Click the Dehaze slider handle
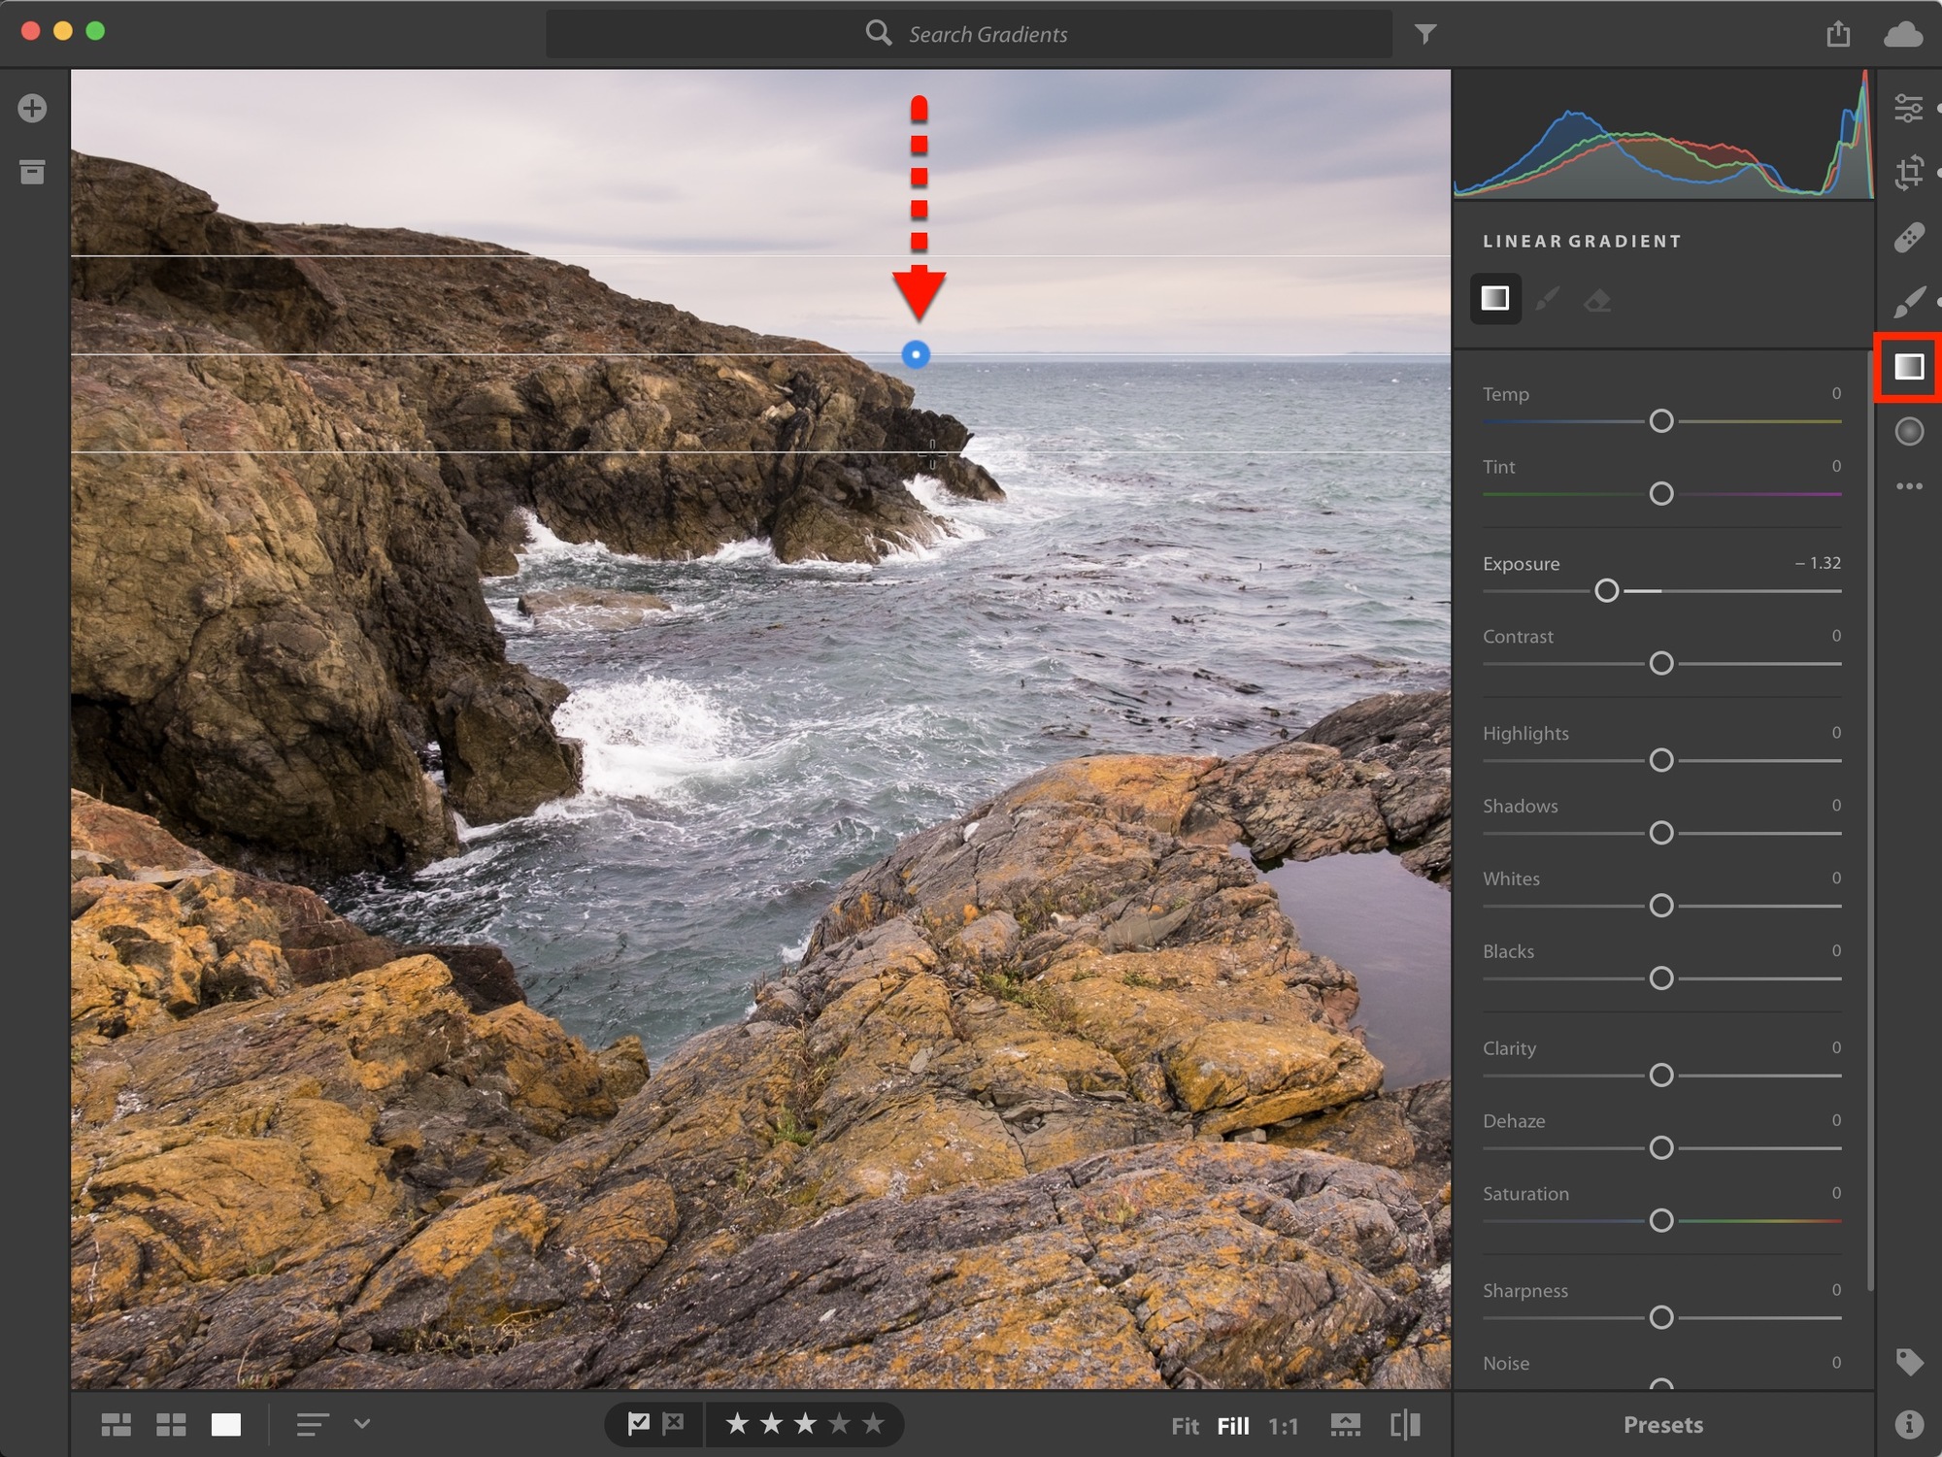 1661,1147
